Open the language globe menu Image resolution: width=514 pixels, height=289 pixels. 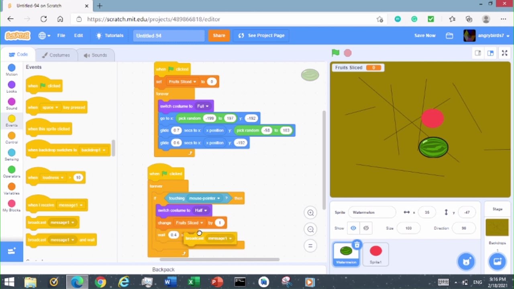[44, 35]
